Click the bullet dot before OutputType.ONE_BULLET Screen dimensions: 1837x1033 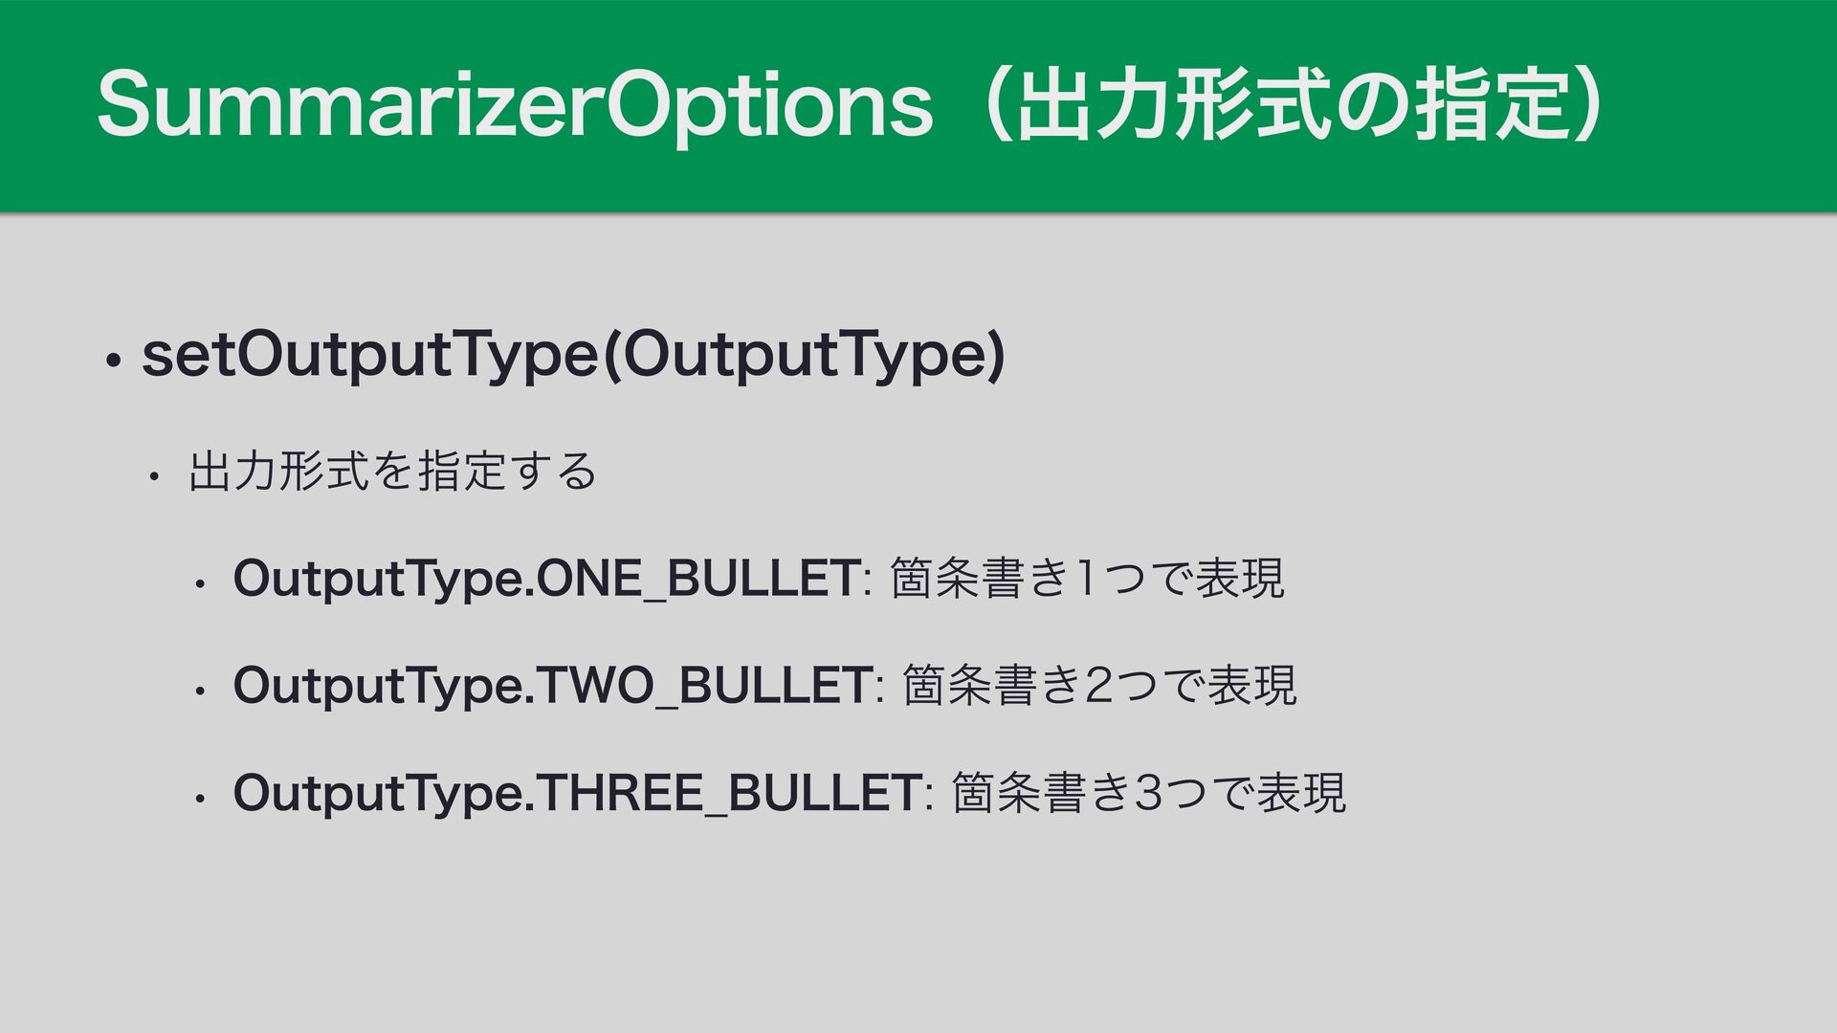tap(198, 583)
